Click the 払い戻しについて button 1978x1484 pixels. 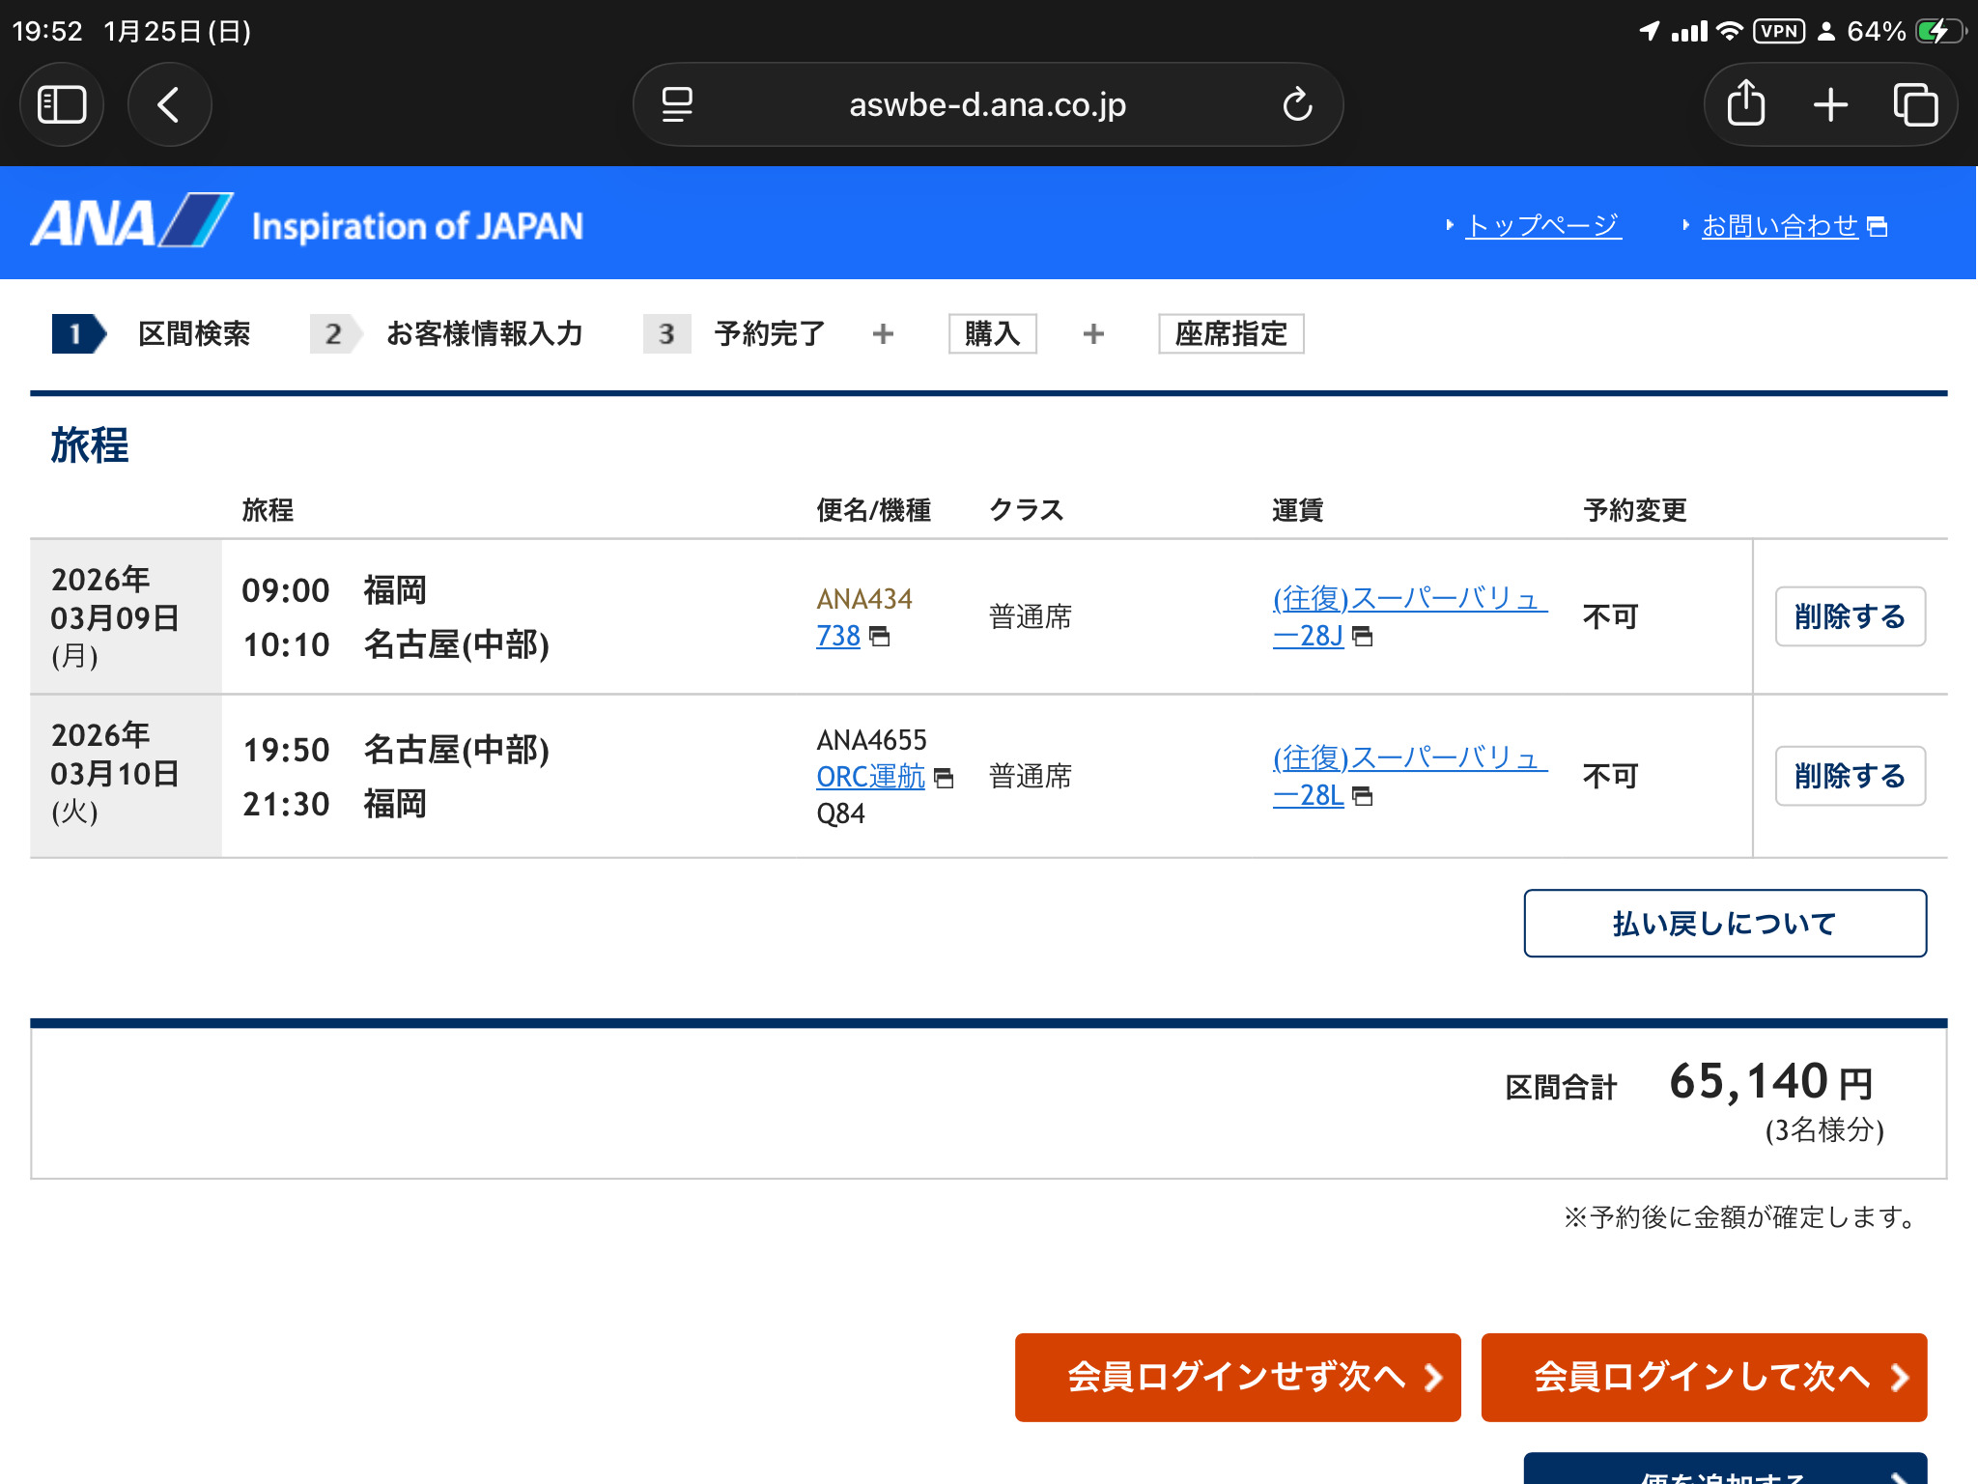click(1724, 924)
